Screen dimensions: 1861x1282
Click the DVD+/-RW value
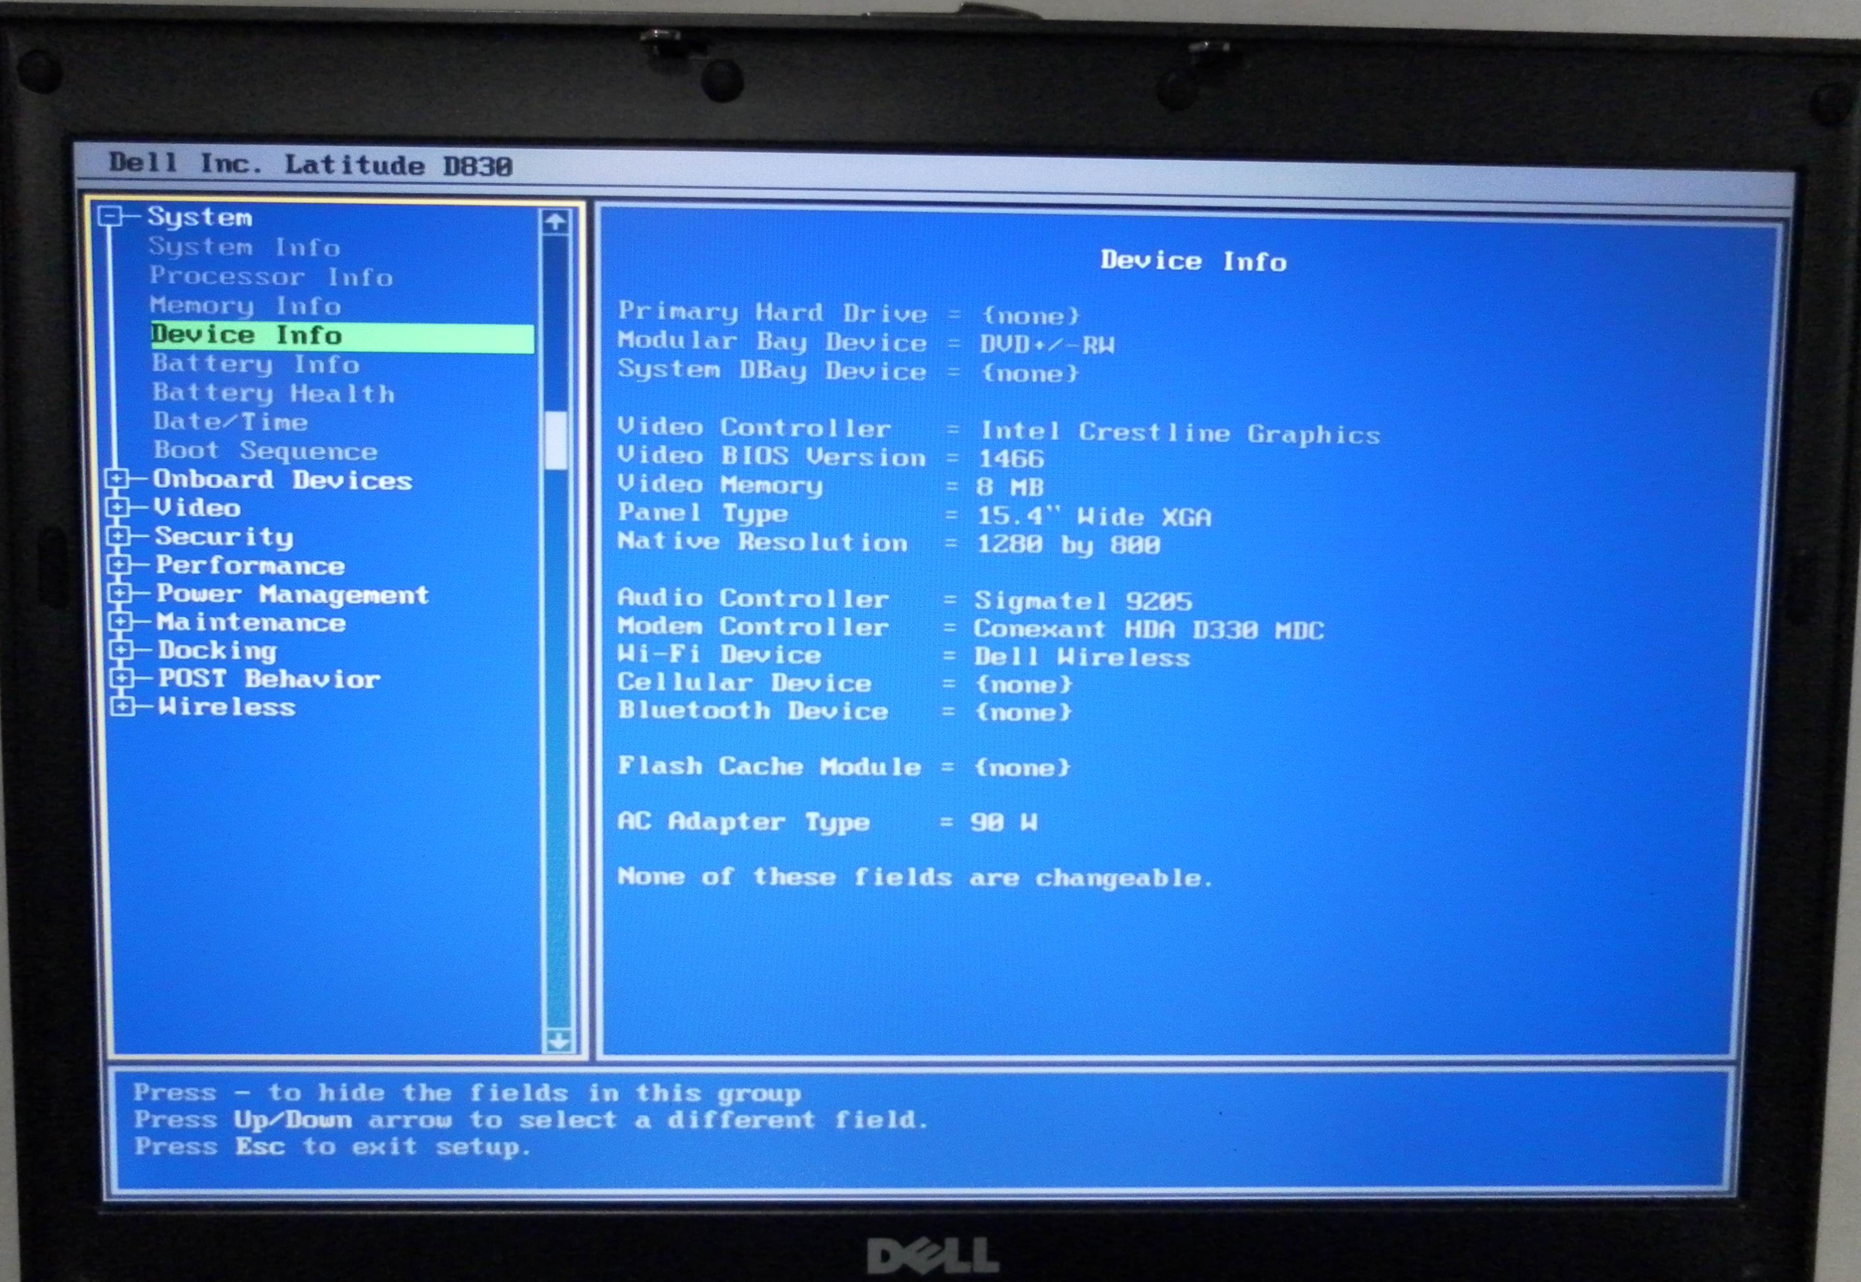1047,345
